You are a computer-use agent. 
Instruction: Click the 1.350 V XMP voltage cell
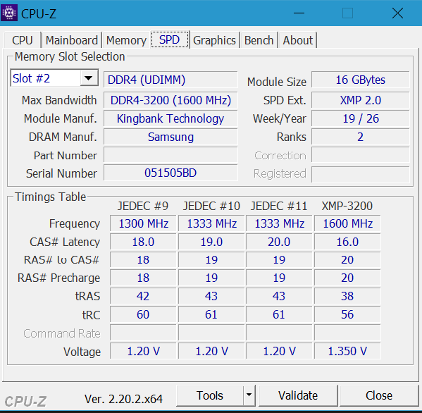[x=347, y=351]
